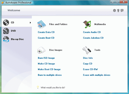The height and width of the screenshot is (94, 129).
Task: Switch to the DVD category
Action: (x=13, y=31)
